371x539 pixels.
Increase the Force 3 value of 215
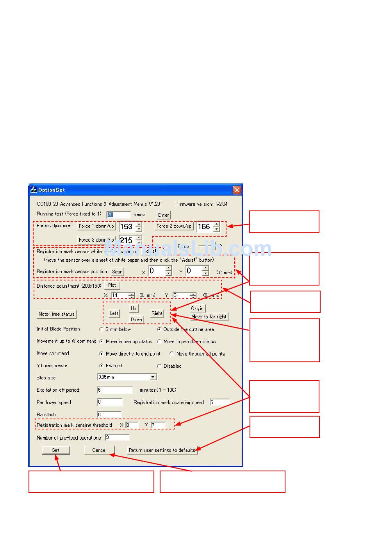(x=139, y=238)
